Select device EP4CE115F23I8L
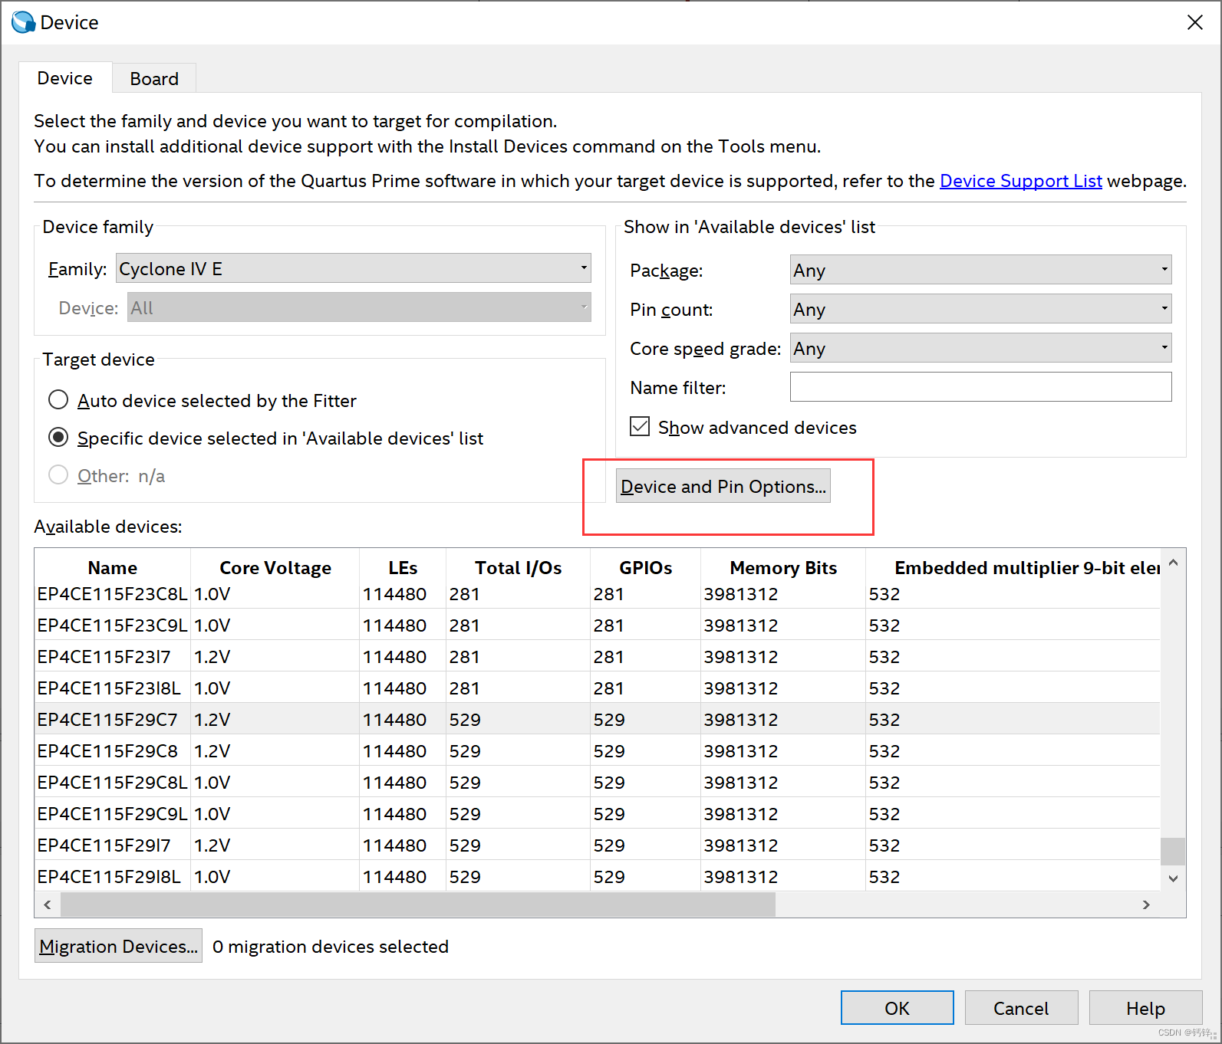Image resolution: width=1222 pixels, height=1044 pixels. pos(597,688)
